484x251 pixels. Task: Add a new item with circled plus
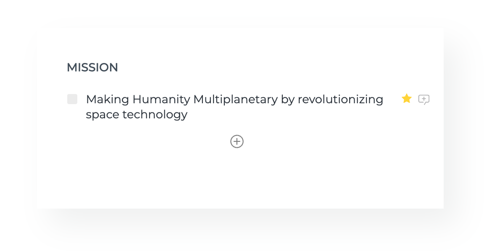click(237, 141)
